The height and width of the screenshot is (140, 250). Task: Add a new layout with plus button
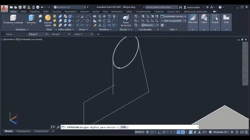click(53, 131)
